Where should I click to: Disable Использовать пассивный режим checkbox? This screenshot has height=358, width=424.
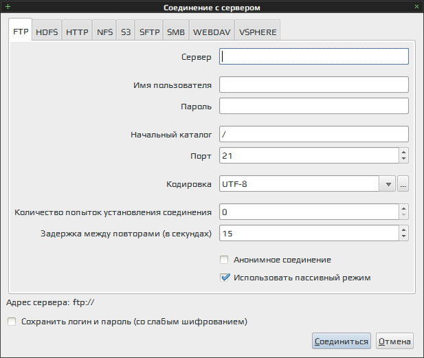pyautogui.click(x=225, y=278)
